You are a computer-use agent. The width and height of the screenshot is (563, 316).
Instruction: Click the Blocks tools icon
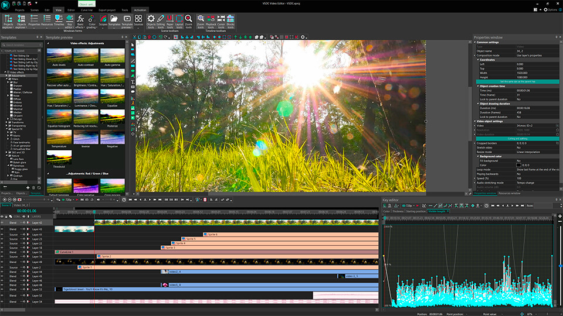tap(230, 22)
